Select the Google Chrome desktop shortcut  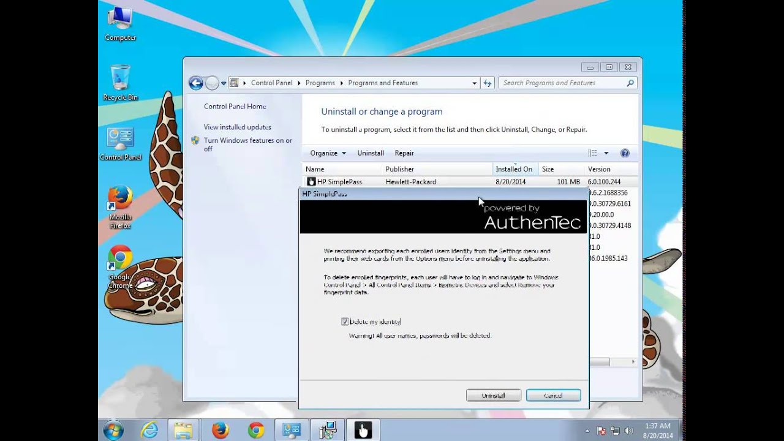coord(120,267)
